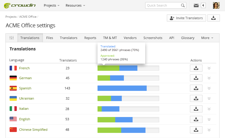This screenshot has width=225, height=138.
Task: Click the German progress bar
Action: tap(128, 78)
